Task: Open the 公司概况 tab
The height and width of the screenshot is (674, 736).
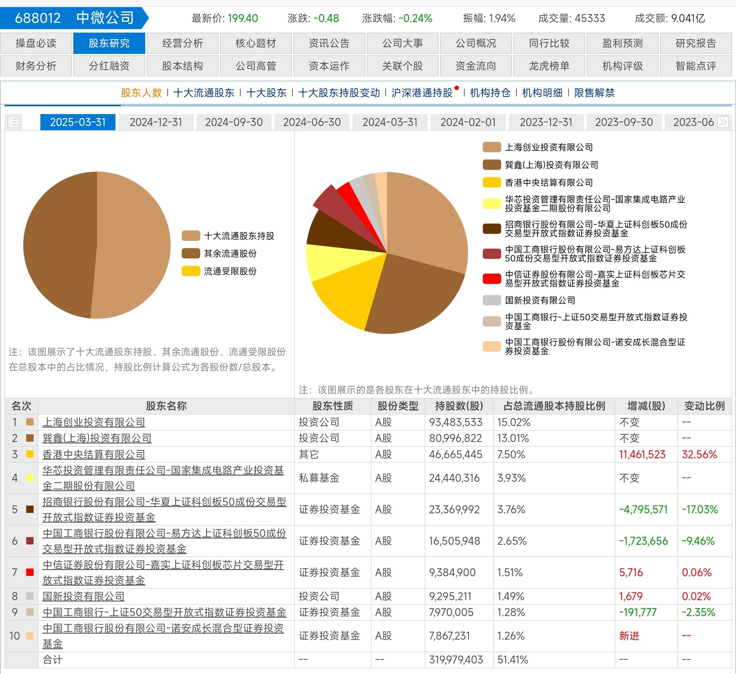Action: (476, 43)
